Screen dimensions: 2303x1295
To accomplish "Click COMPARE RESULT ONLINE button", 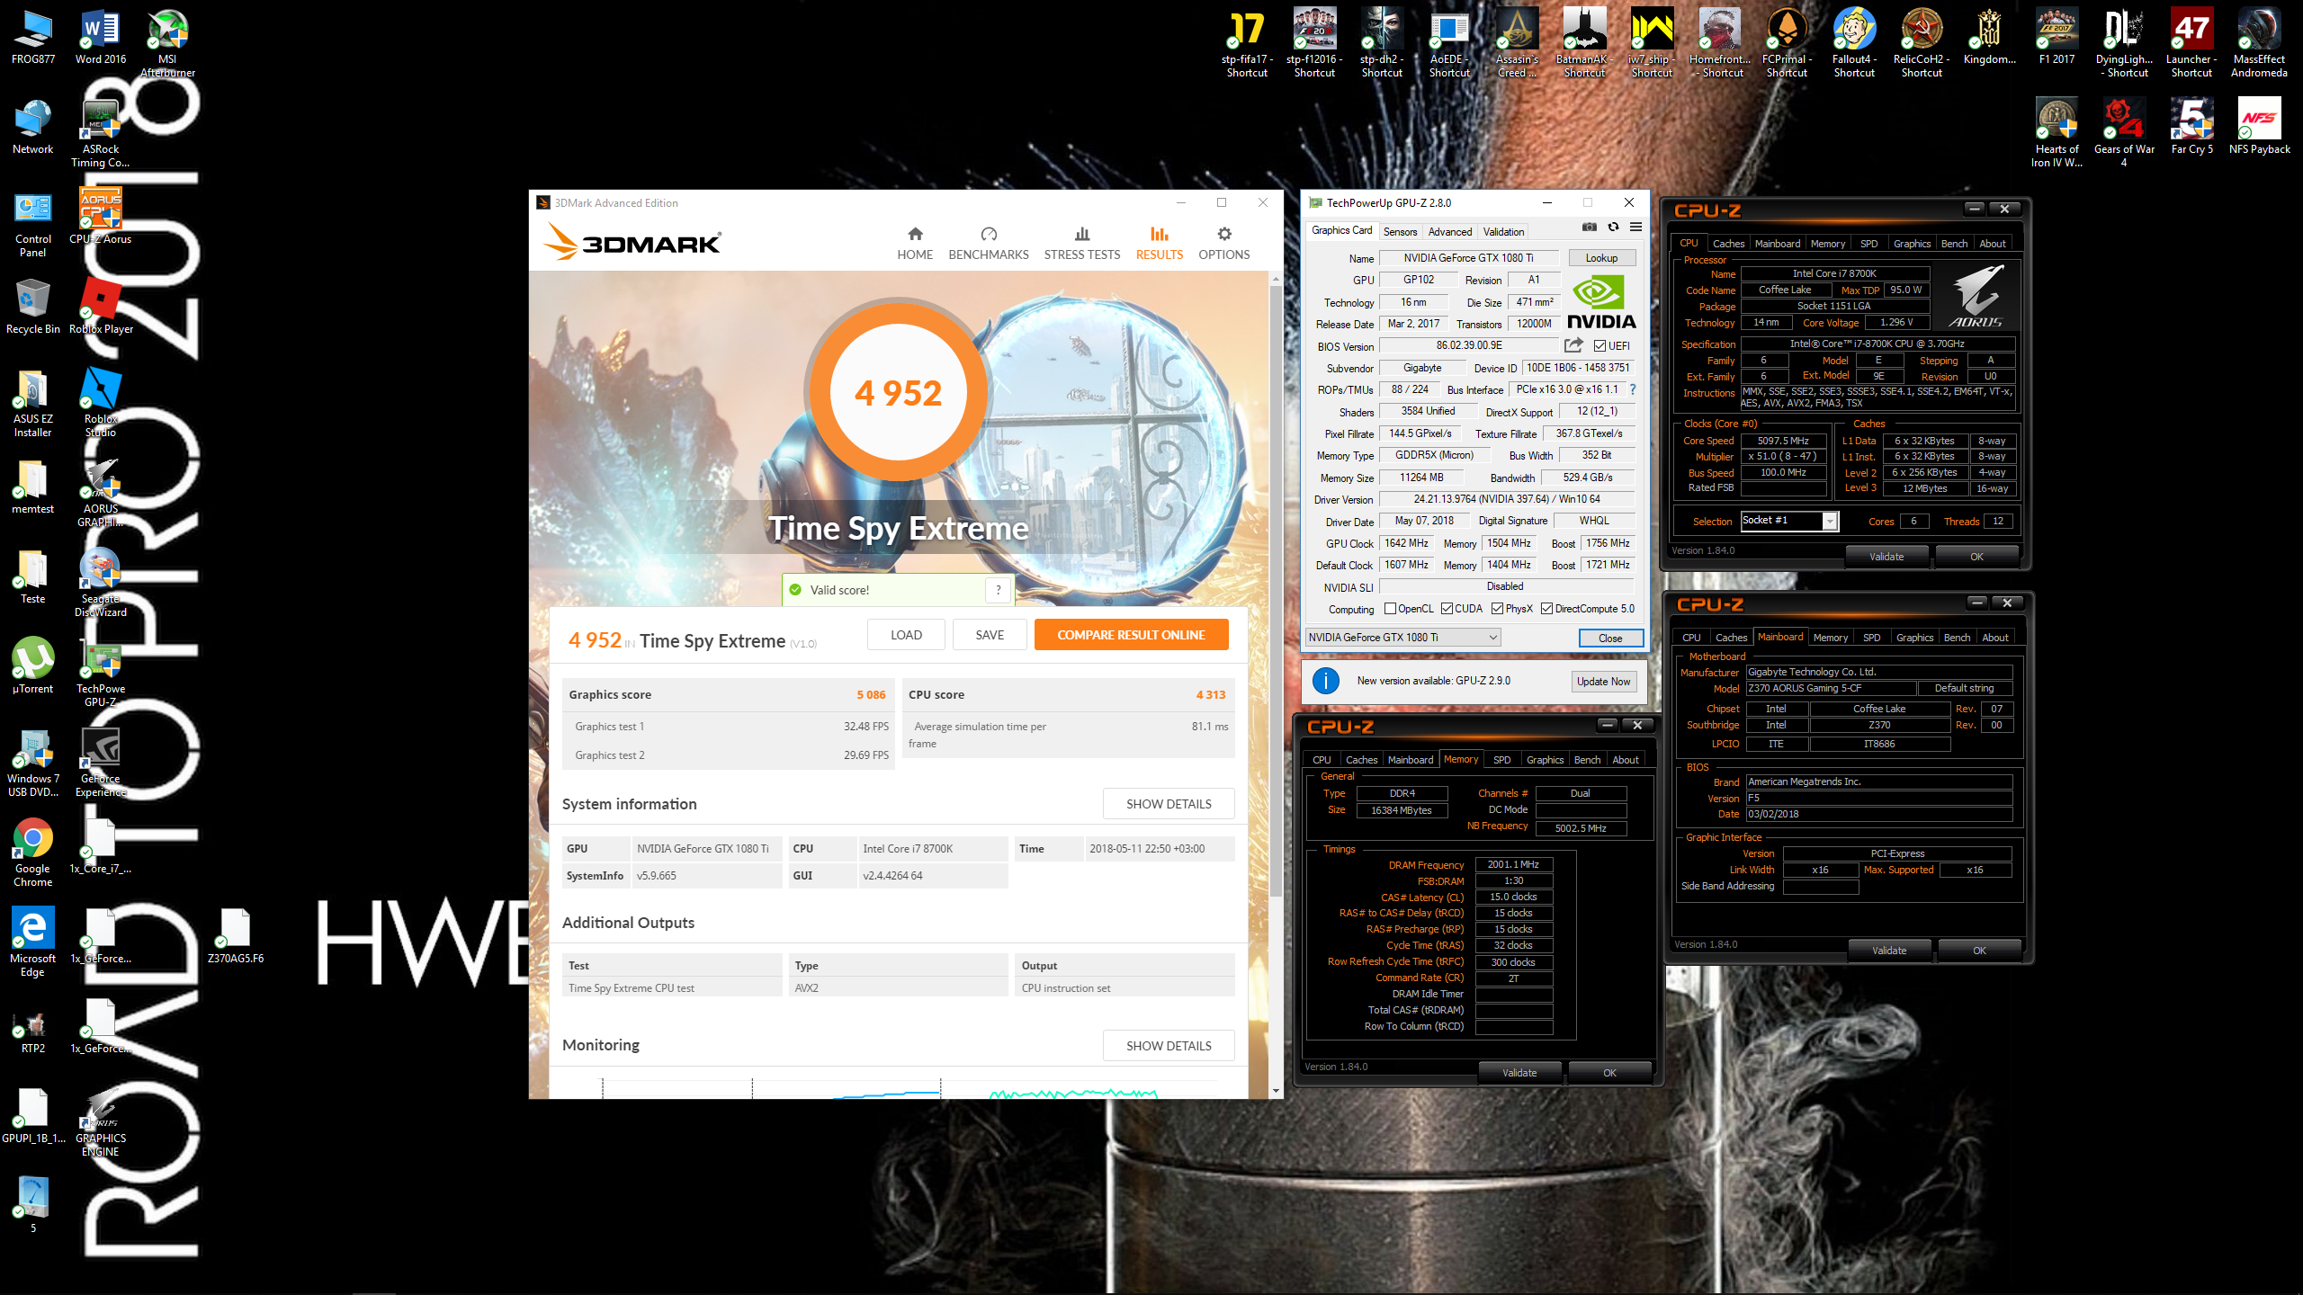I will [1131, 635].
